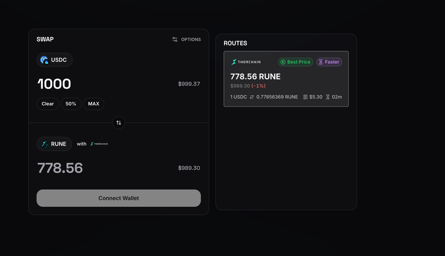Select the Best Price badge
The height and width of the screenshot is (256, 445).
click(x=296, y=62)
